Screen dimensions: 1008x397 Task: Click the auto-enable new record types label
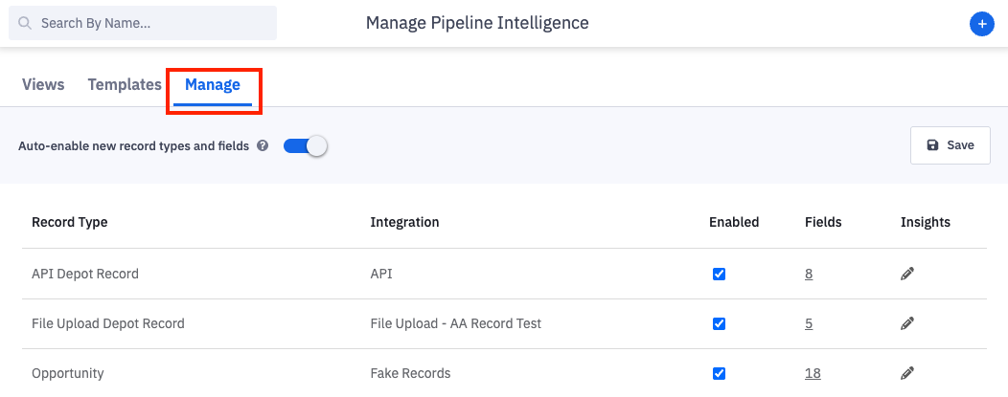[x=133, y=145]
